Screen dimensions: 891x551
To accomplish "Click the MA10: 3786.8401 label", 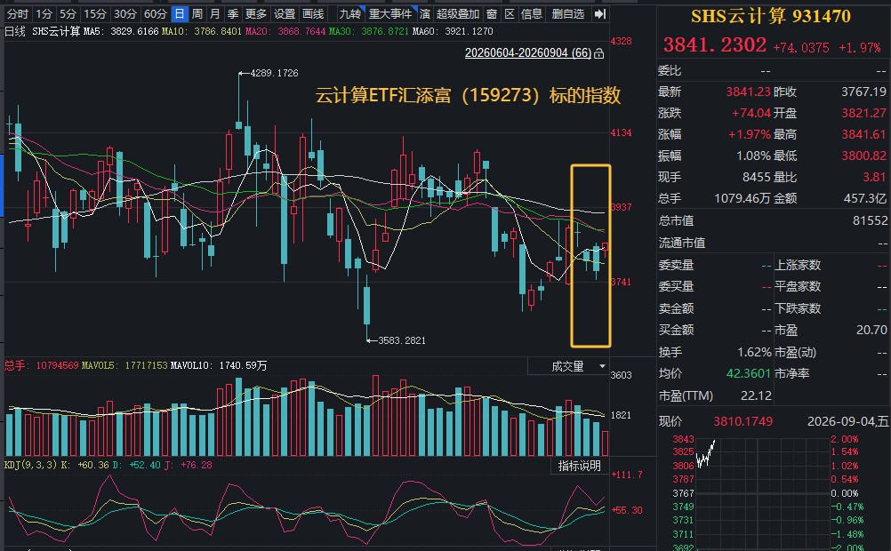I will click(201, 31).
